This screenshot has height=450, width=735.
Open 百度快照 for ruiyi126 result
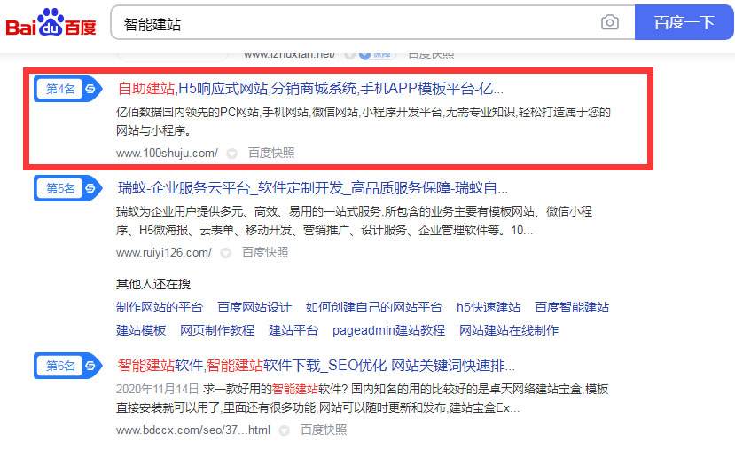[265, 252]
